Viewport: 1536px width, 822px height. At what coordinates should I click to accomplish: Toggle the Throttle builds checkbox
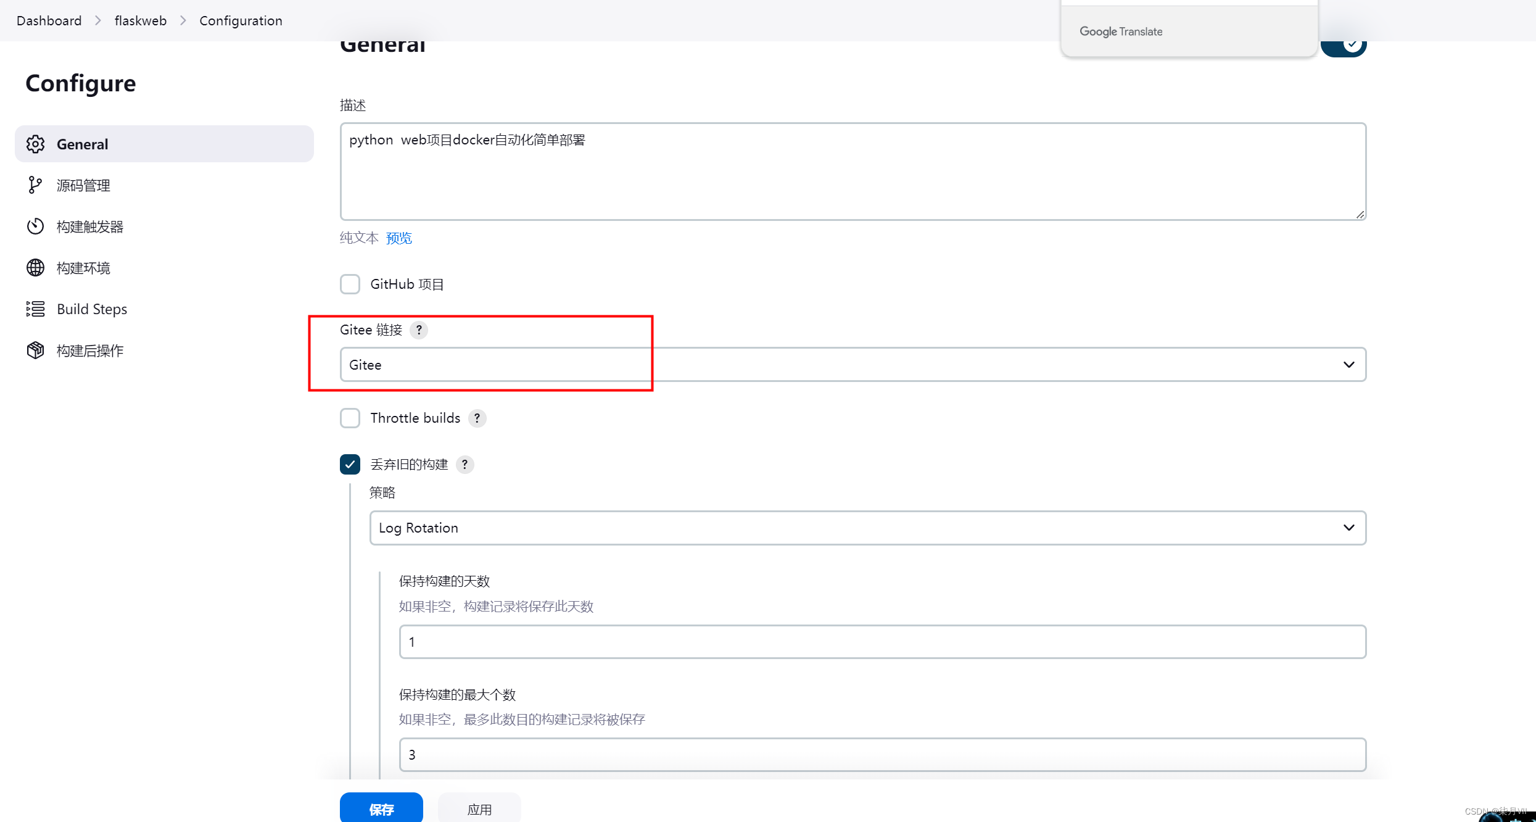[349, 417]
